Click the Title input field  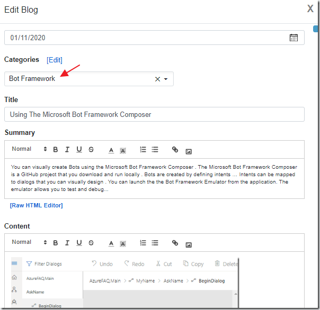coord(154,114)
